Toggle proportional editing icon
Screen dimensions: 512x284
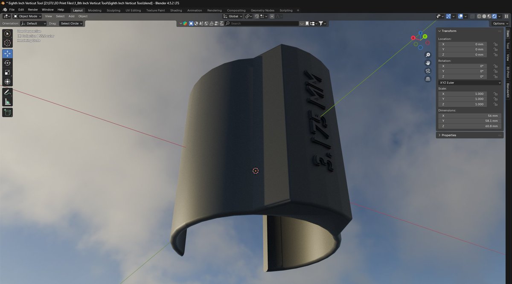pyautogui.click(x=272, y=16)
